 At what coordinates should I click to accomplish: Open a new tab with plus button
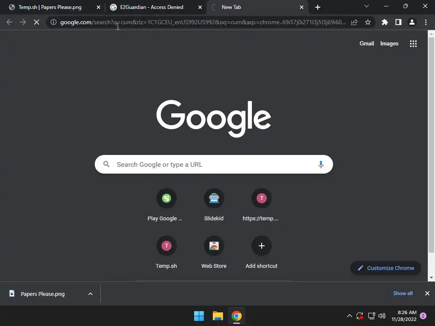tap(318, 8)
